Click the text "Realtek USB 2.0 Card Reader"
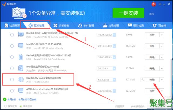Viewport: 173px width, 110px height. coord(49,59)
